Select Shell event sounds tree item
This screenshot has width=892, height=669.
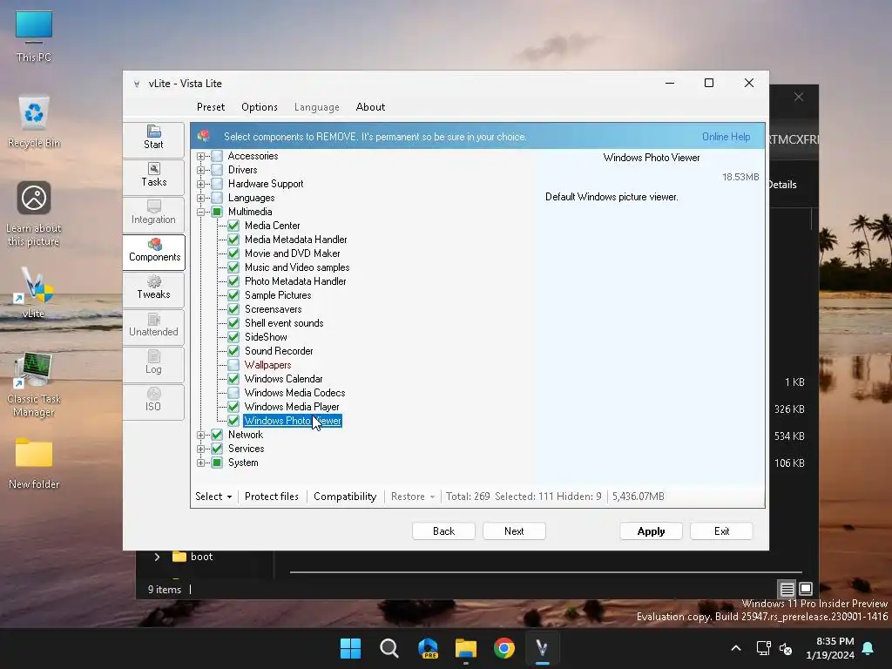point(284,323)
